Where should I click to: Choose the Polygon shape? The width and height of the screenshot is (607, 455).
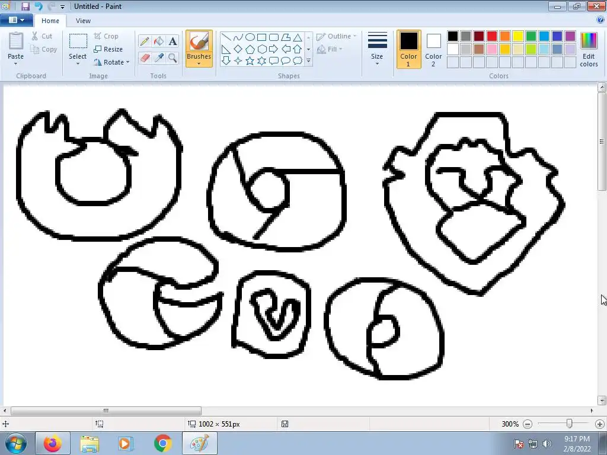pyautogui.click(x=286, y=37)
